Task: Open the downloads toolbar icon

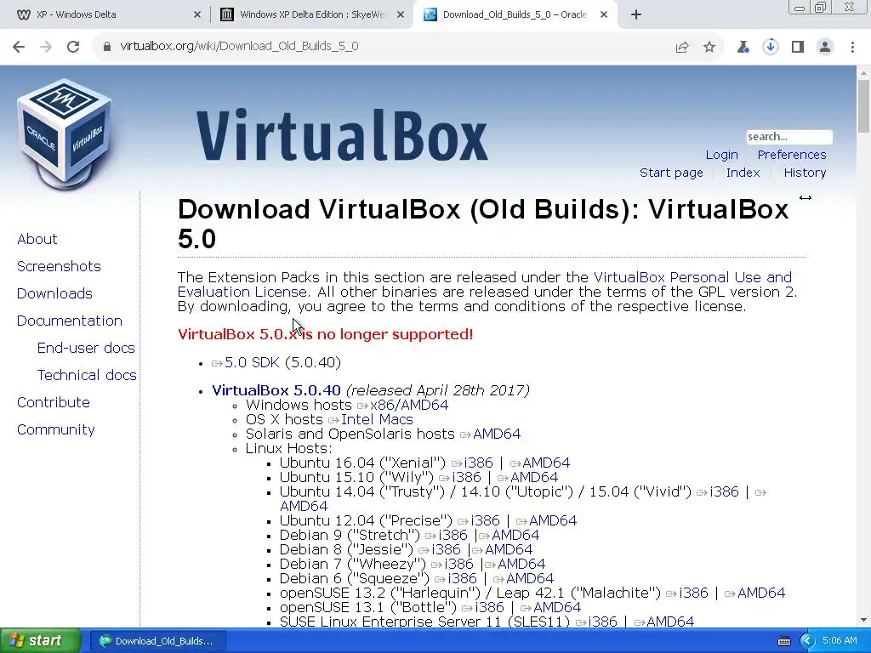Action: (x=771, y=48)
